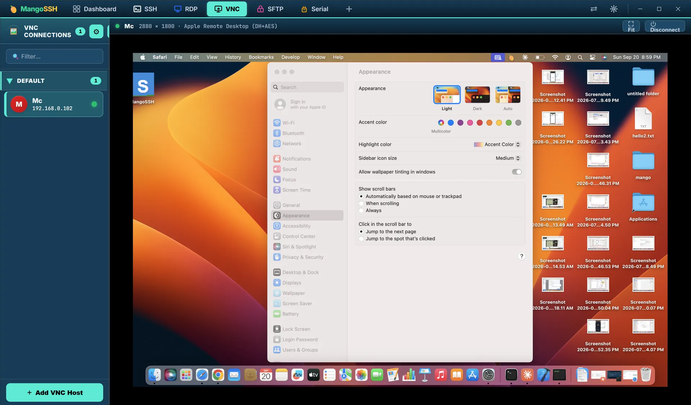Image resolution: width=691 pixels, height=405 pixels.
Task: Open Accessibility settings in sidebar
Action: (307, 226)
